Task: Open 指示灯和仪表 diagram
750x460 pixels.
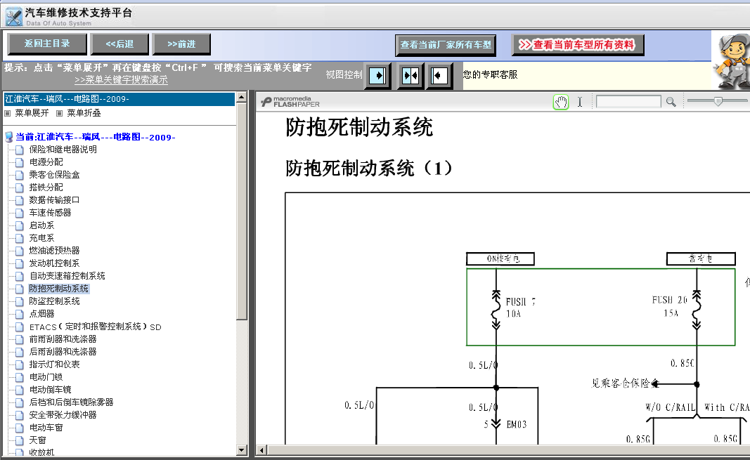Action: click(54, 364)
